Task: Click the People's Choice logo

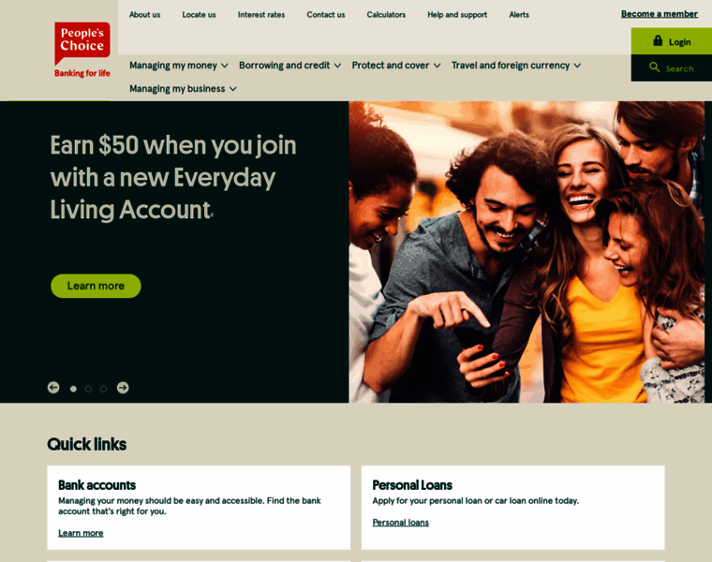Action: point(82,50)
